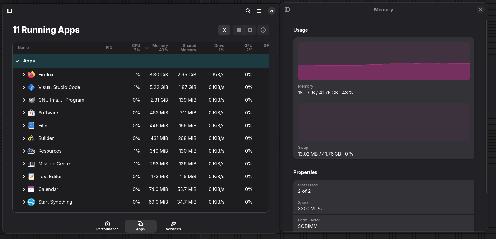496x239 pixels.
Task: Expand the GNU Image Program row
Action: point(24,100)
